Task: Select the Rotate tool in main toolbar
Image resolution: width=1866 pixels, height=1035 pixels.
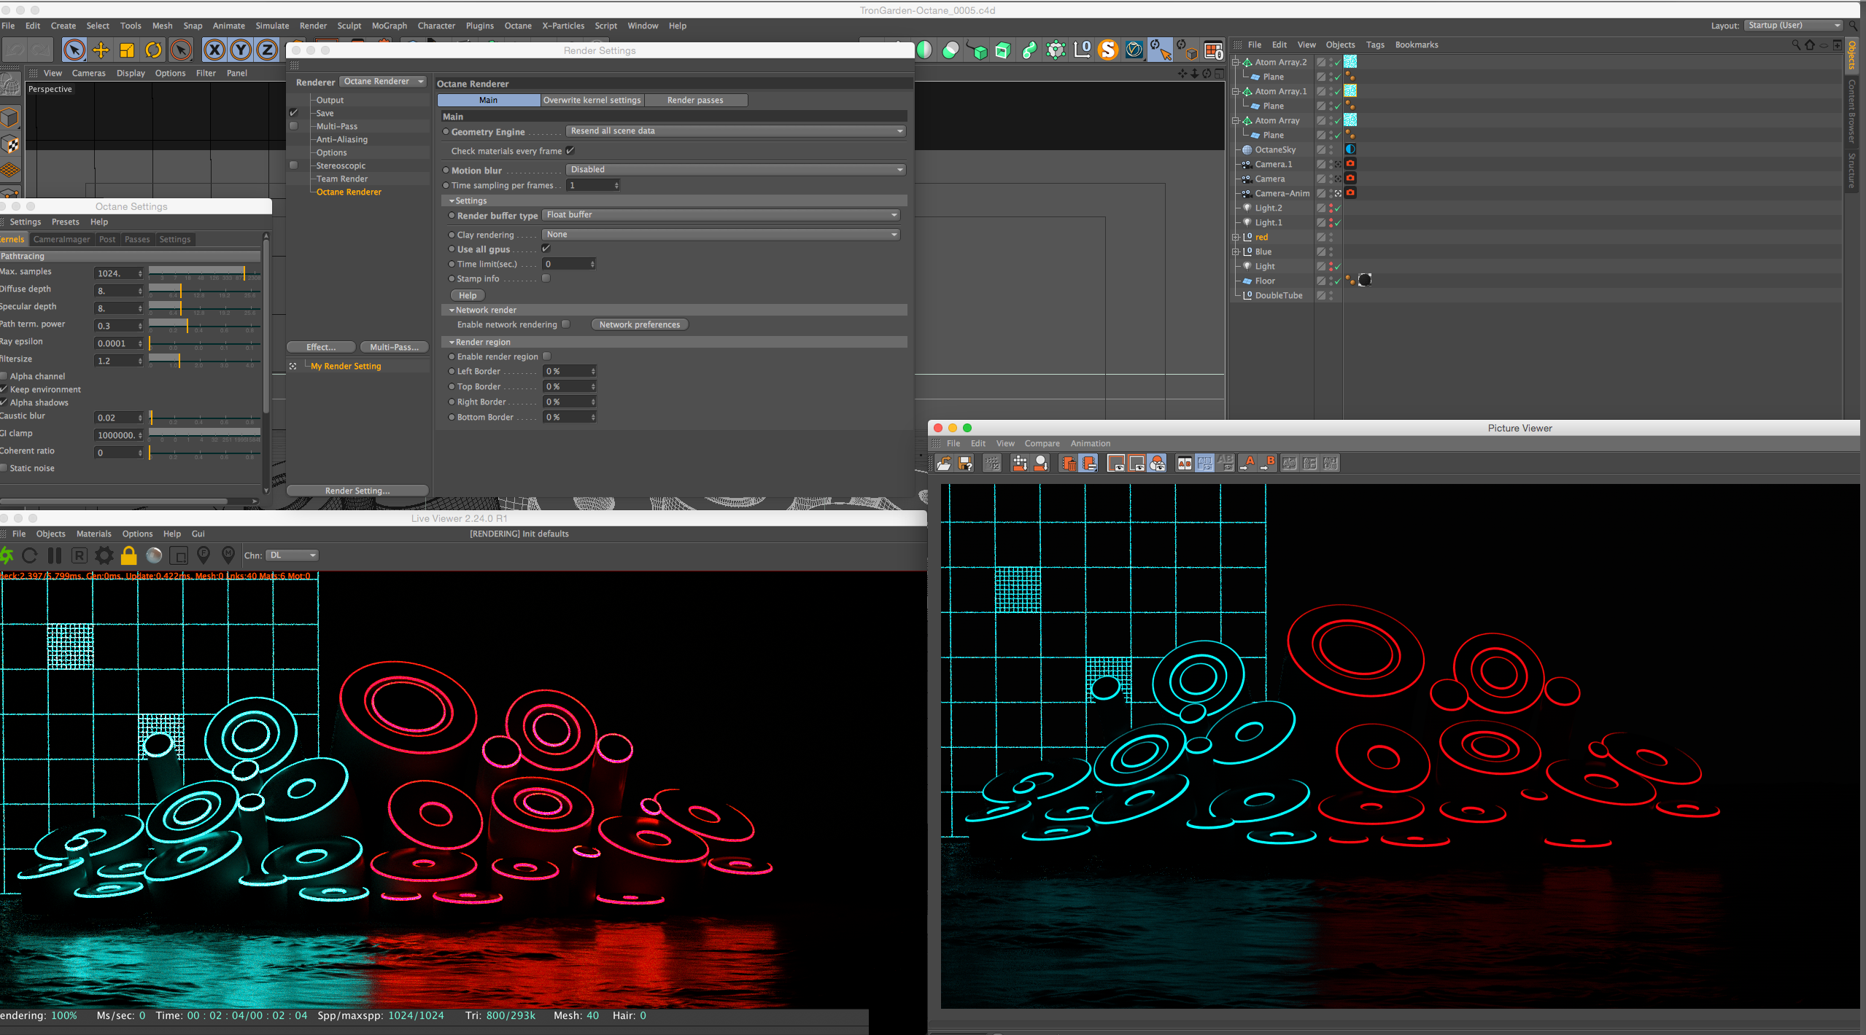Action: (153, 50)
